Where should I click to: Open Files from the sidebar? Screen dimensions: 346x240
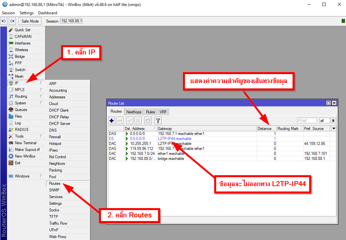[26, 116]
